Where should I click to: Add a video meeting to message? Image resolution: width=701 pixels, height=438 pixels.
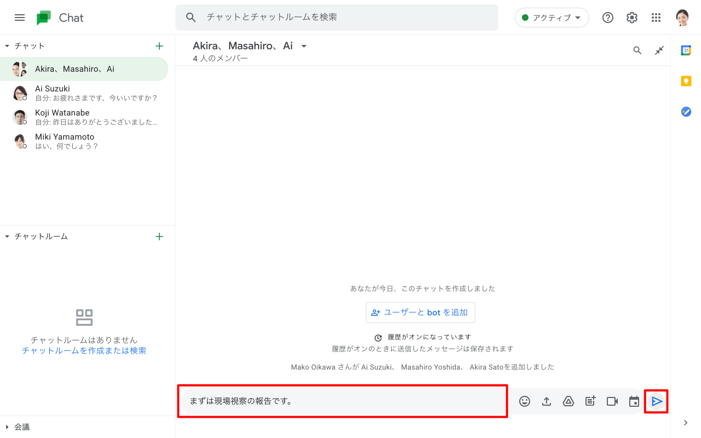click(612, 401)
